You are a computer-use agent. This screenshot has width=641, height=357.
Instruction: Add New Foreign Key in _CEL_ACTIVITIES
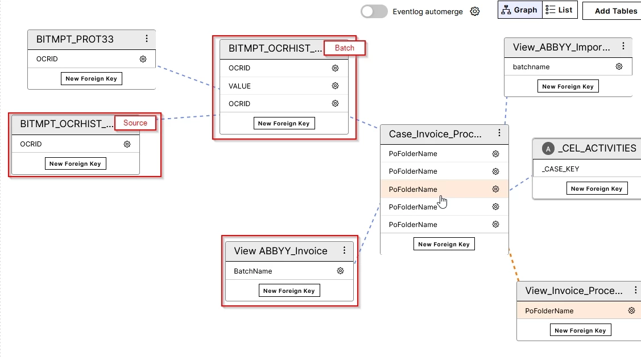tap(597, 188)
